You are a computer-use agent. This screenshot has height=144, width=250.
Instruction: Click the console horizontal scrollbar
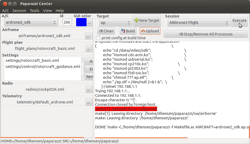coord(141,138)
